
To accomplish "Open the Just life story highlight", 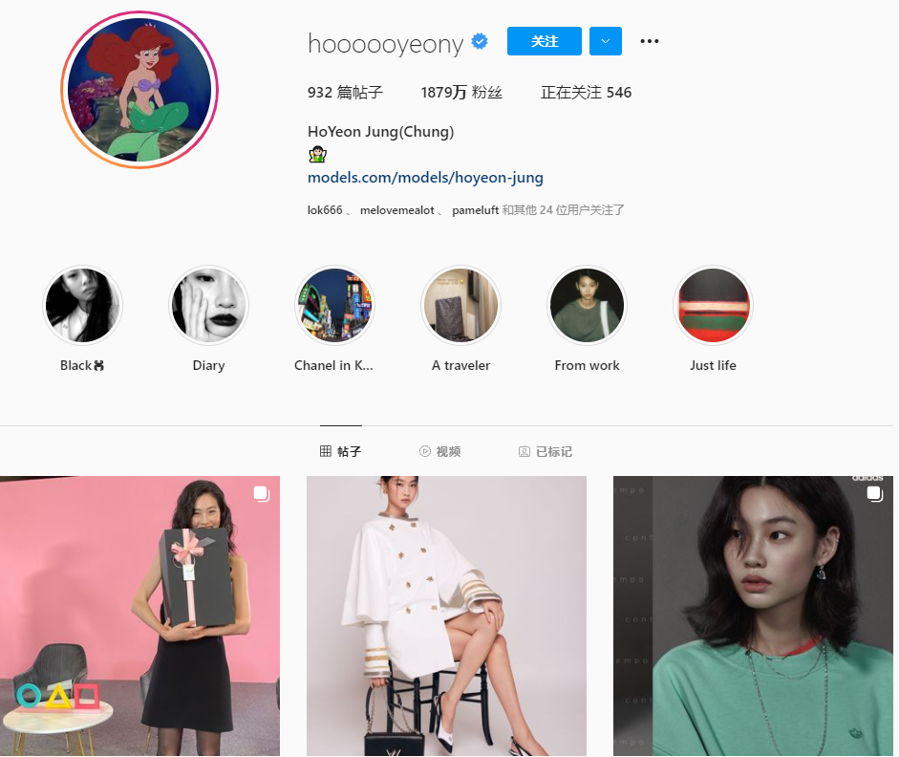I will coord(714,305).
